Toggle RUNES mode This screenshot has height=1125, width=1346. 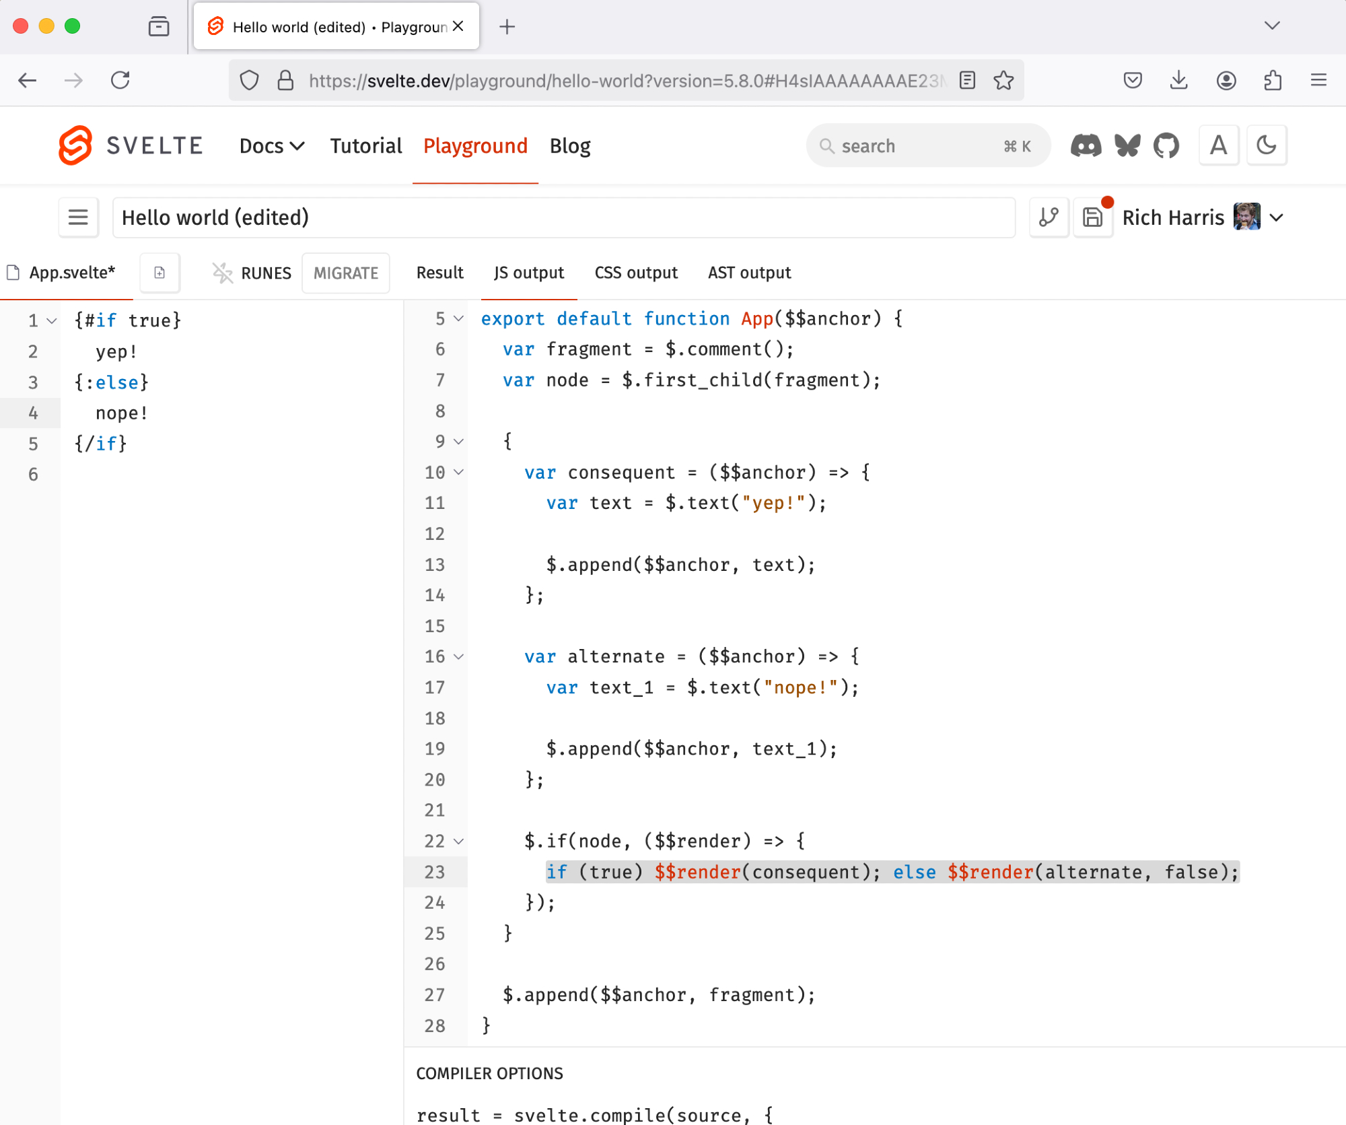click(252, 273)
